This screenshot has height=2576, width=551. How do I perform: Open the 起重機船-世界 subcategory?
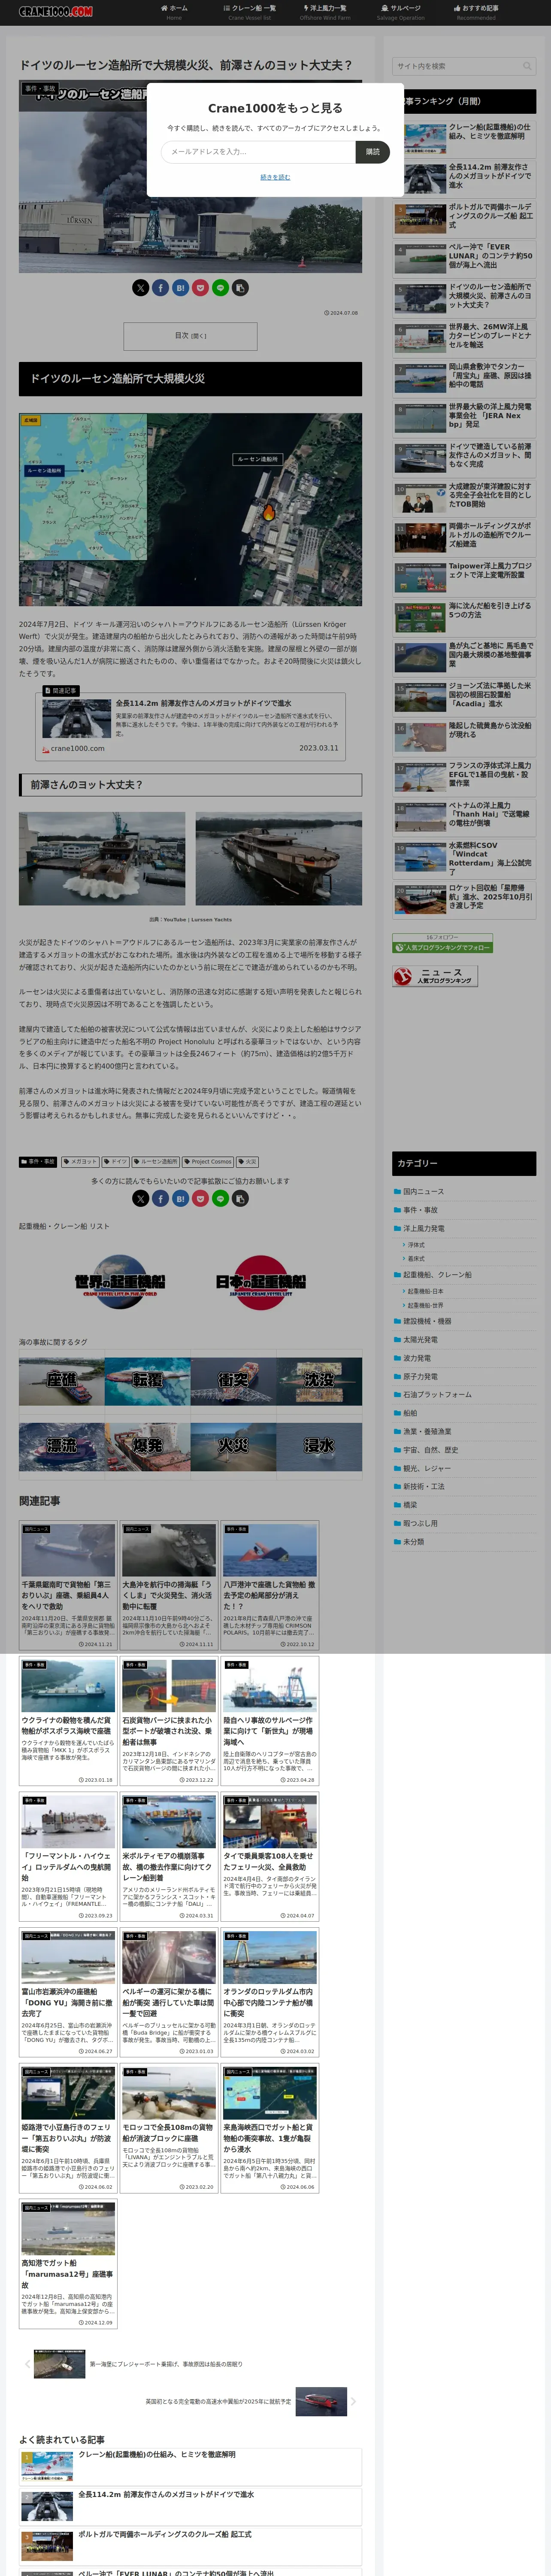(x=425, y=1305)
